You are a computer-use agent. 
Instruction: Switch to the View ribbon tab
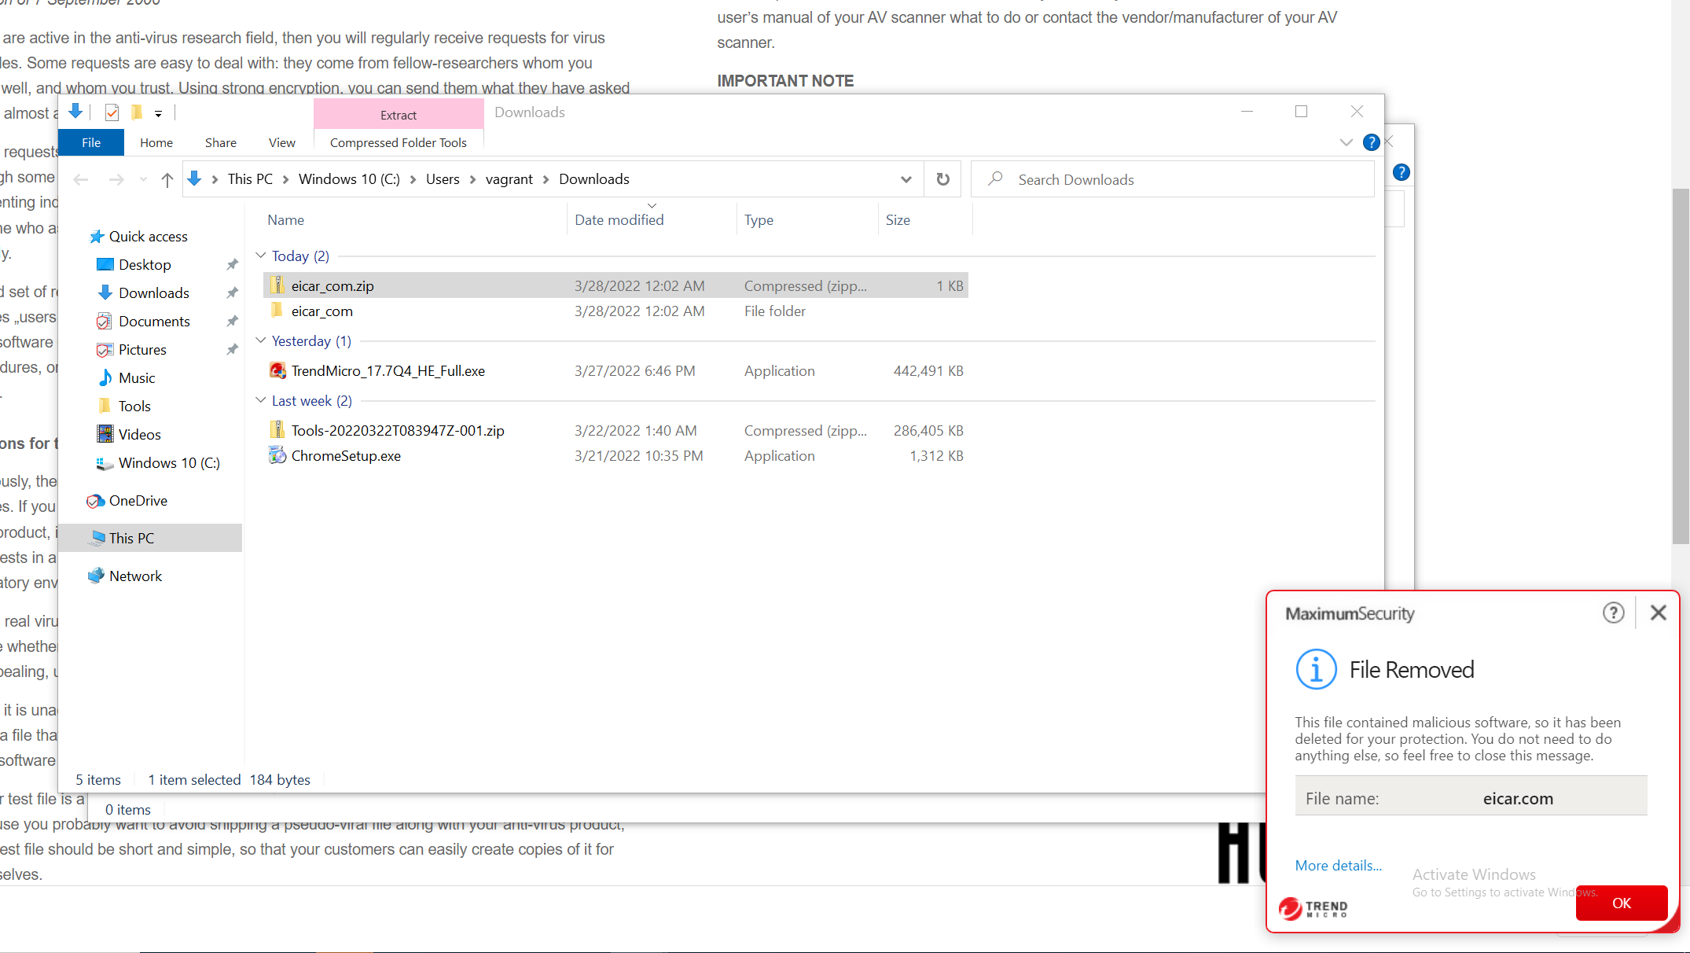click(x=281, y=142)
